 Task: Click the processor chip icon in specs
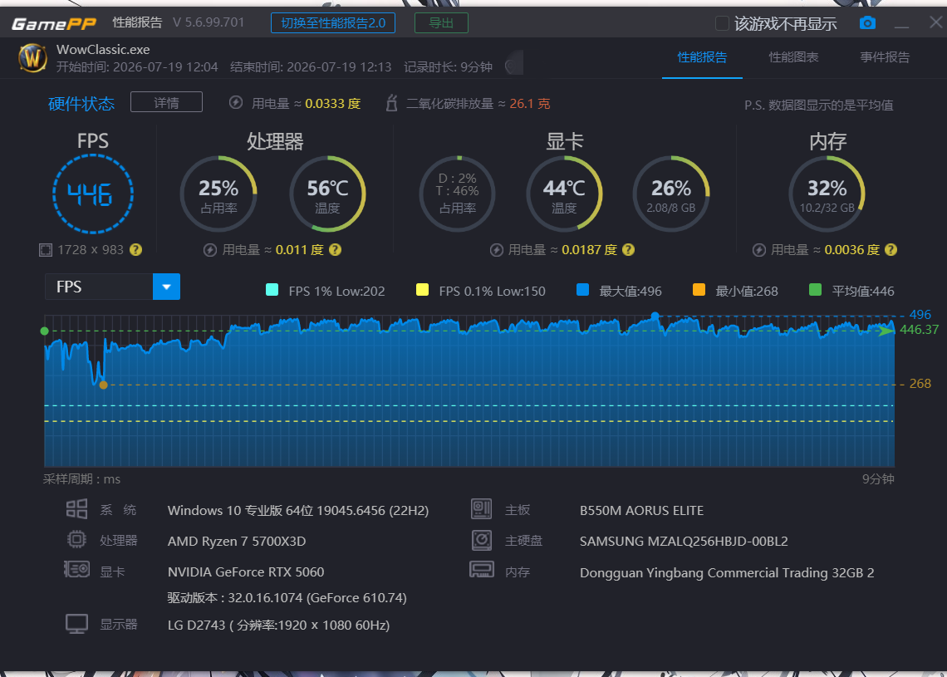tap(76, 539)
